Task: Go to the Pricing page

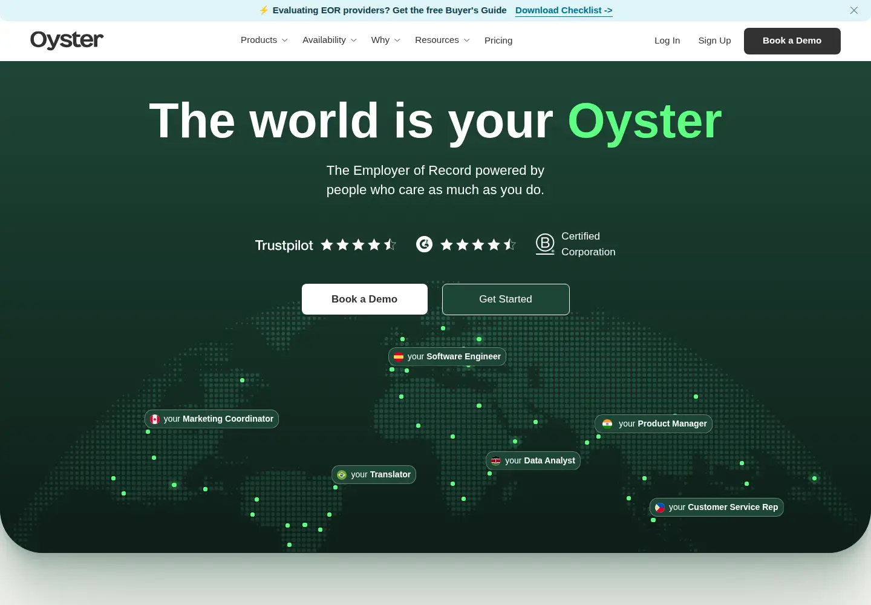Action: click(498, 41)
